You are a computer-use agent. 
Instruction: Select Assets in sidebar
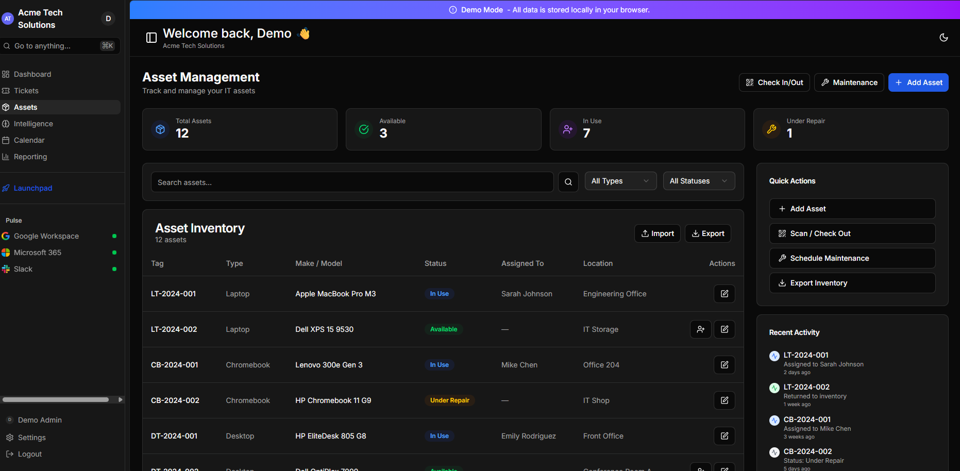(60, 107)
